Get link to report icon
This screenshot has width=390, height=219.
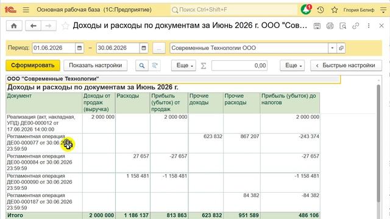pyautogui.click(x=356, y=26)
